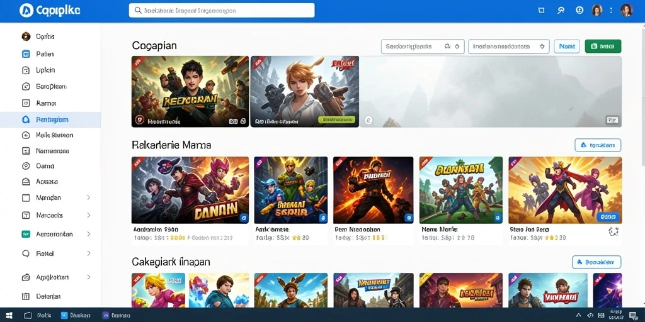
Task: Click the Windows Start icon in taskbar
Action: pyautogui.click(x=9, y=316)
